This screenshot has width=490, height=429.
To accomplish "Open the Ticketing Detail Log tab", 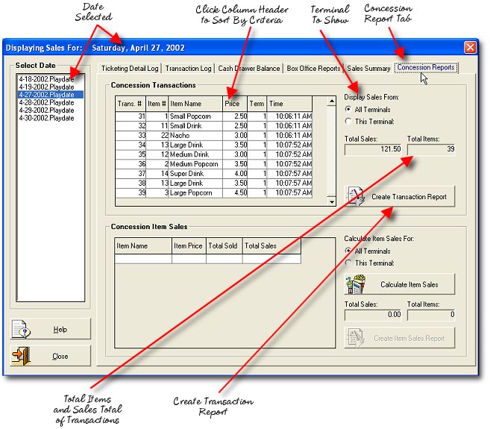I will [131, 69].
